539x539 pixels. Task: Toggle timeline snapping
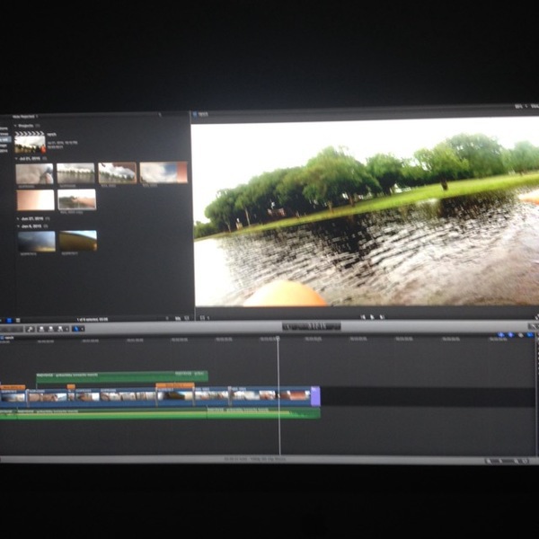(x=530, y=334)
